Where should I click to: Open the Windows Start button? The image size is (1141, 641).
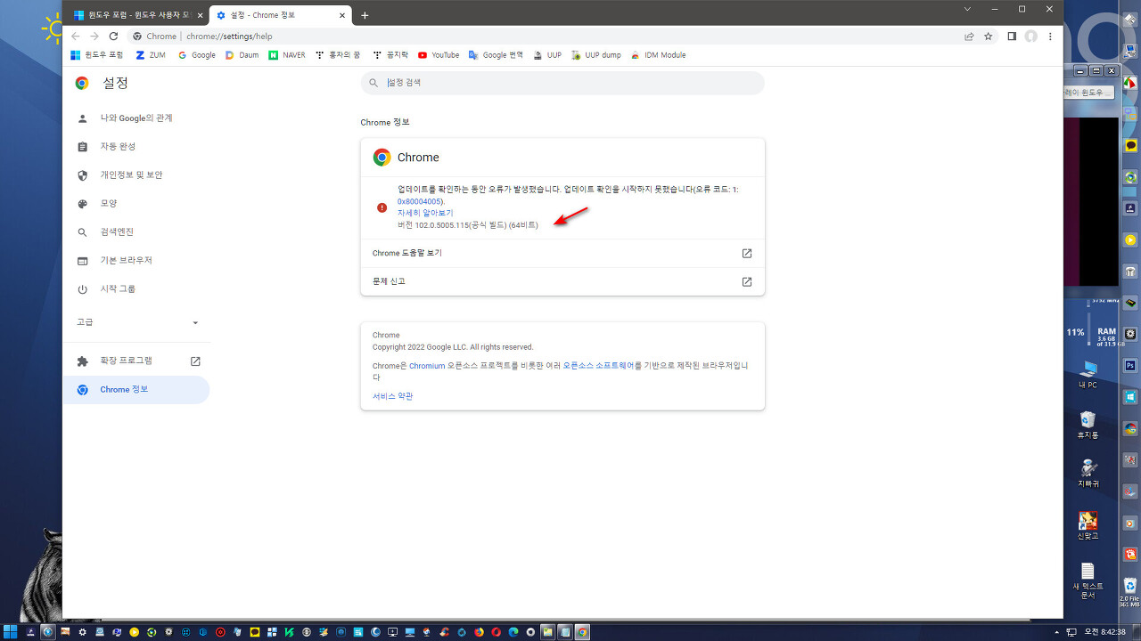(x=10, y=632)
